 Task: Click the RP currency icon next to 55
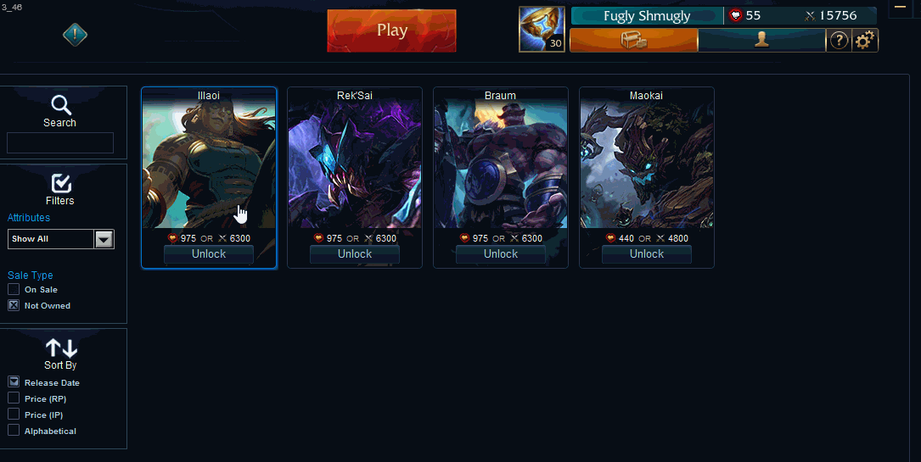coord(735,16)
